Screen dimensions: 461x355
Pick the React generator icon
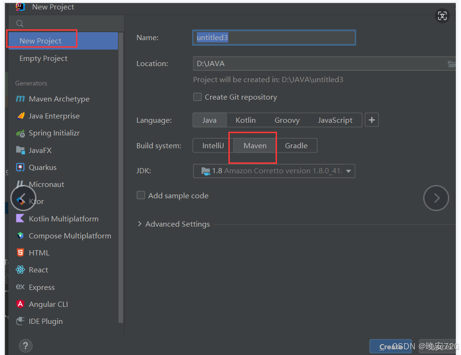[x=20, y=270]
